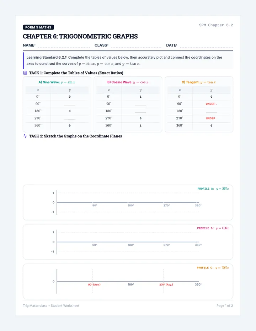Click the waveform icon beside TASK 2
The width and height of the screenshot is (256, 331).
coord(25,136)
